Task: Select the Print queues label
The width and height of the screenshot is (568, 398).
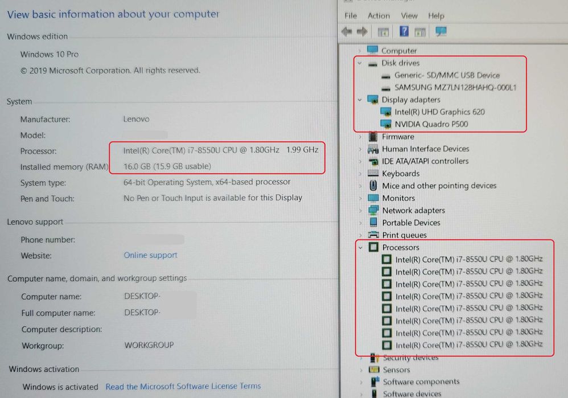Action: pyautogui.click(x=404, y=235)
